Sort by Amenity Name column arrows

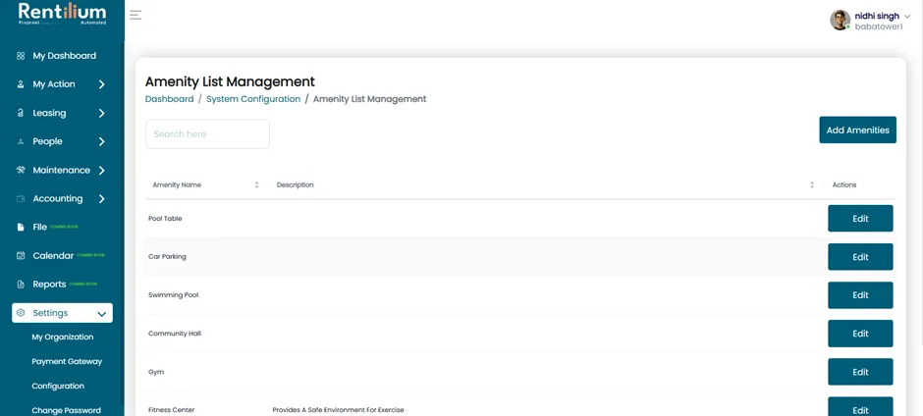(x=256, y=184)
